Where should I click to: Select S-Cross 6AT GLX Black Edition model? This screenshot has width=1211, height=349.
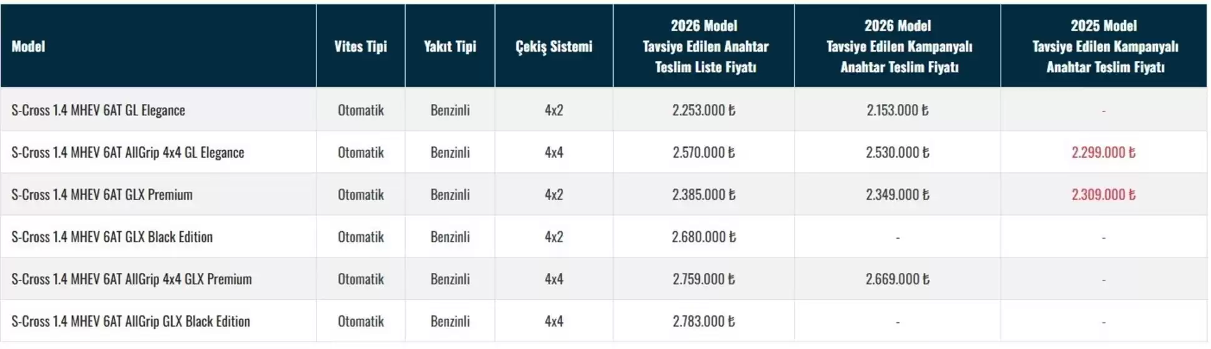click(112, 237)
